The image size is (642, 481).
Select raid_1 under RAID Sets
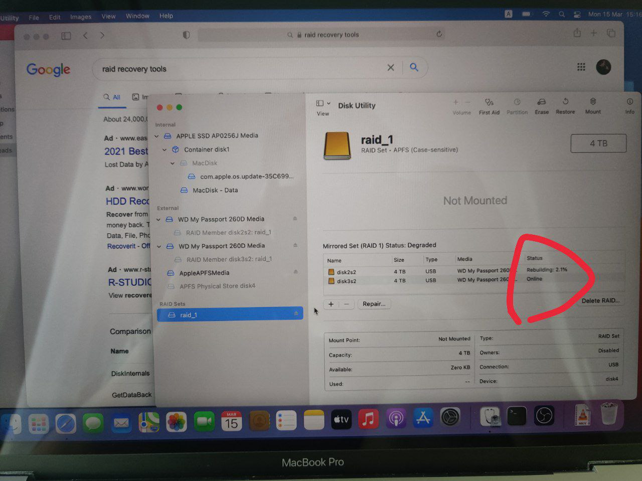tap(230, 314)
